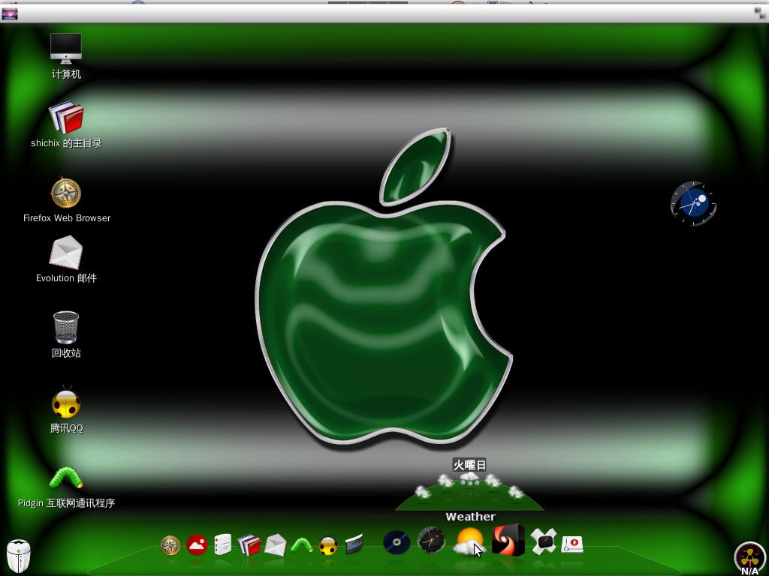Click the Weather sun-and-cloud dock icon

click(x=469, y=541)
